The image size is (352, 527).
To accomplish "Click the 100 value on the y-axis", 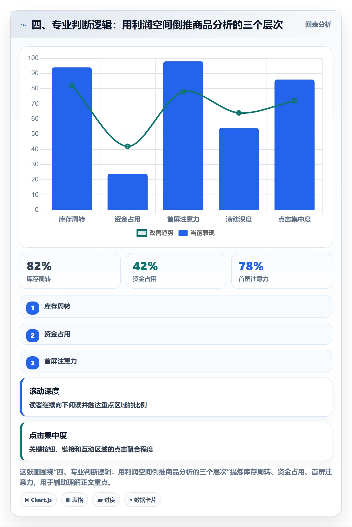I will pos(33,58).
